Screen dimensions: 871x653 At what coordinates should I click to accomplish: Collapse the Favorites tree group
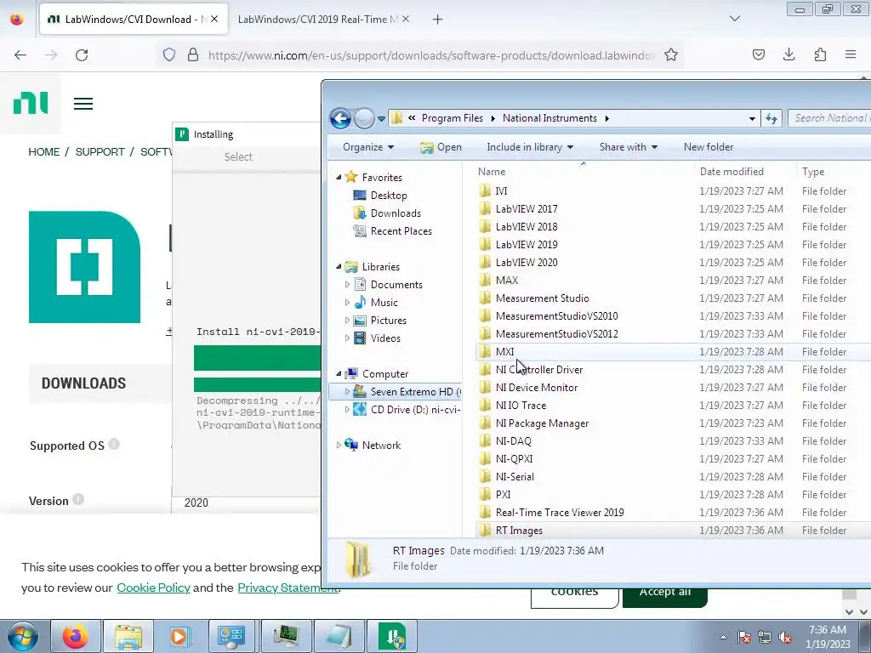[x=339, y=177]
